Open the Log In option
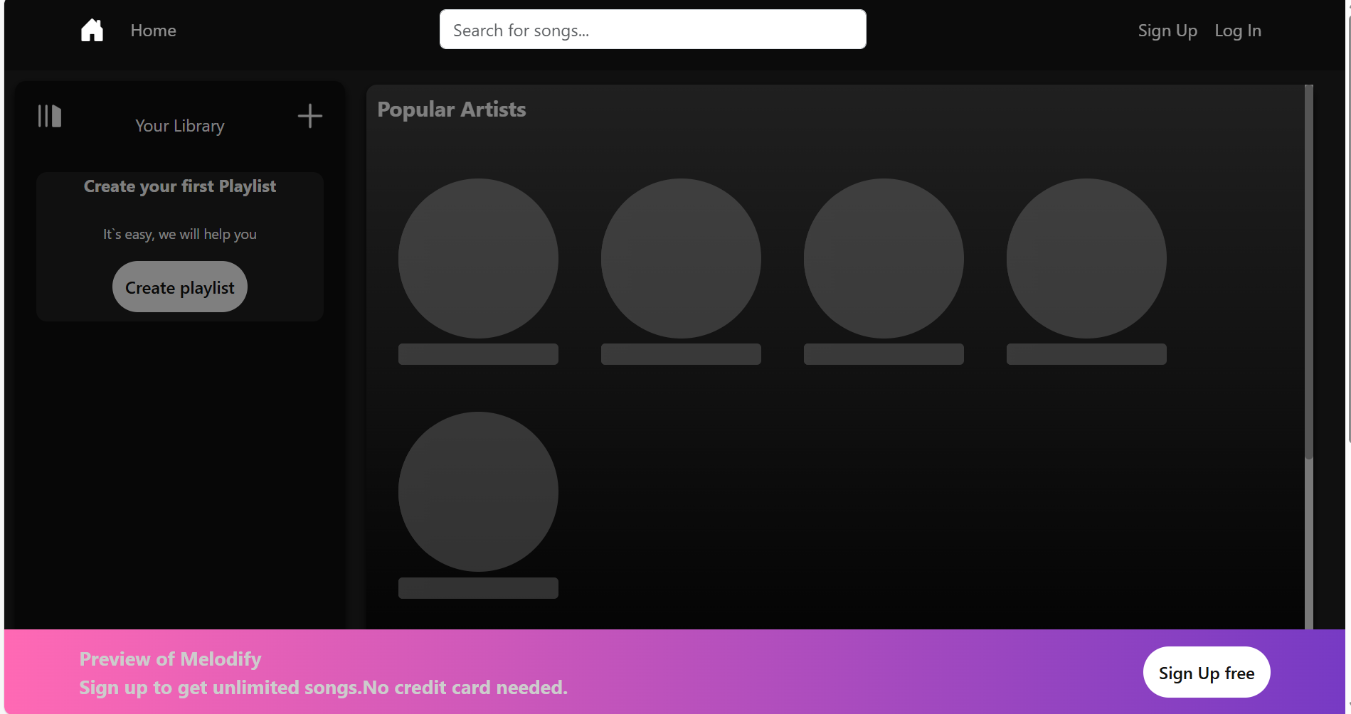The width and height of the screenshot is (1351, 714). (x=1237, y=30)
